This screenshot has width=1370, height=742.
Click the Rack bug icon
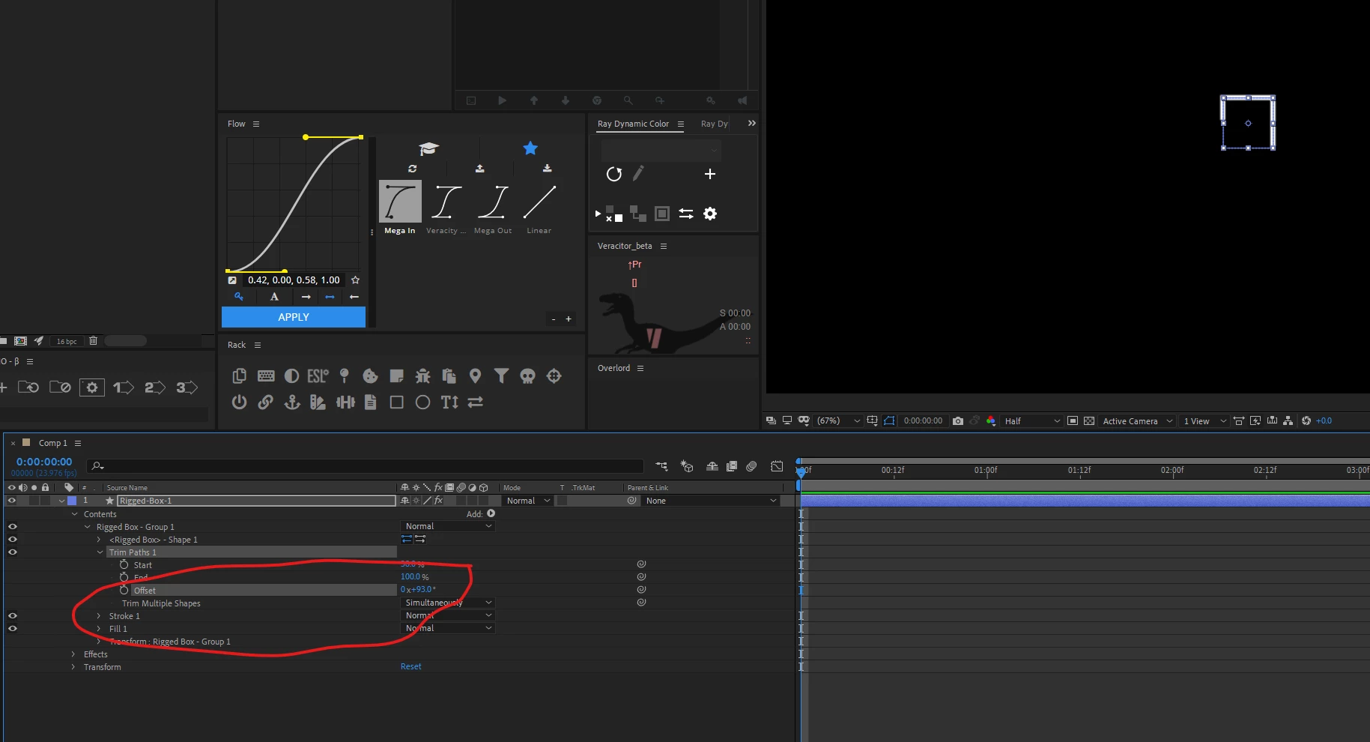(x=422, y=376)
